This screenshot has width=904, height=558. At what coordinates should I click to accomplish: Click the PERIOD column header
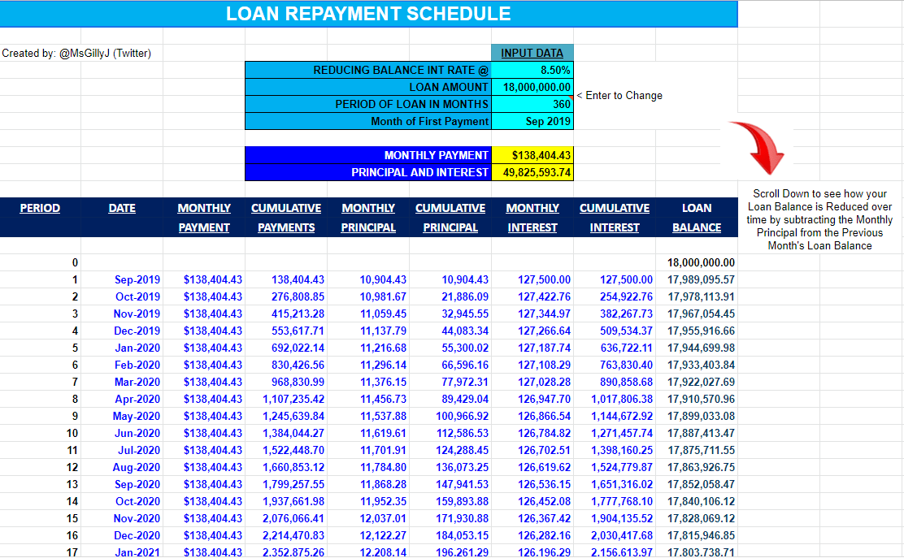[x=39, y=208]
